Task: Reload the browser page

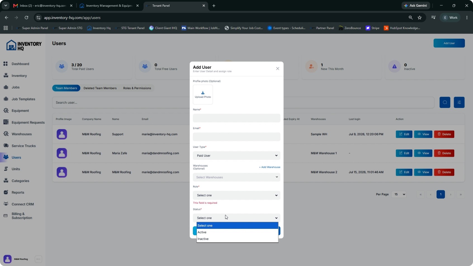Action: (x=26, y=18)
